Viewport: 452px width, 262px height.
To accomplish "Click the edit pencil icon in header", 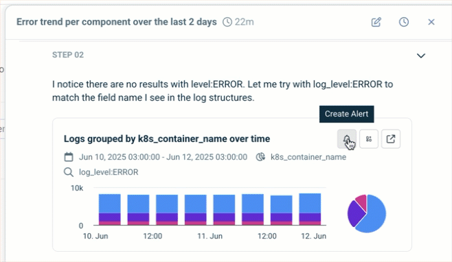I will point(376,22).
